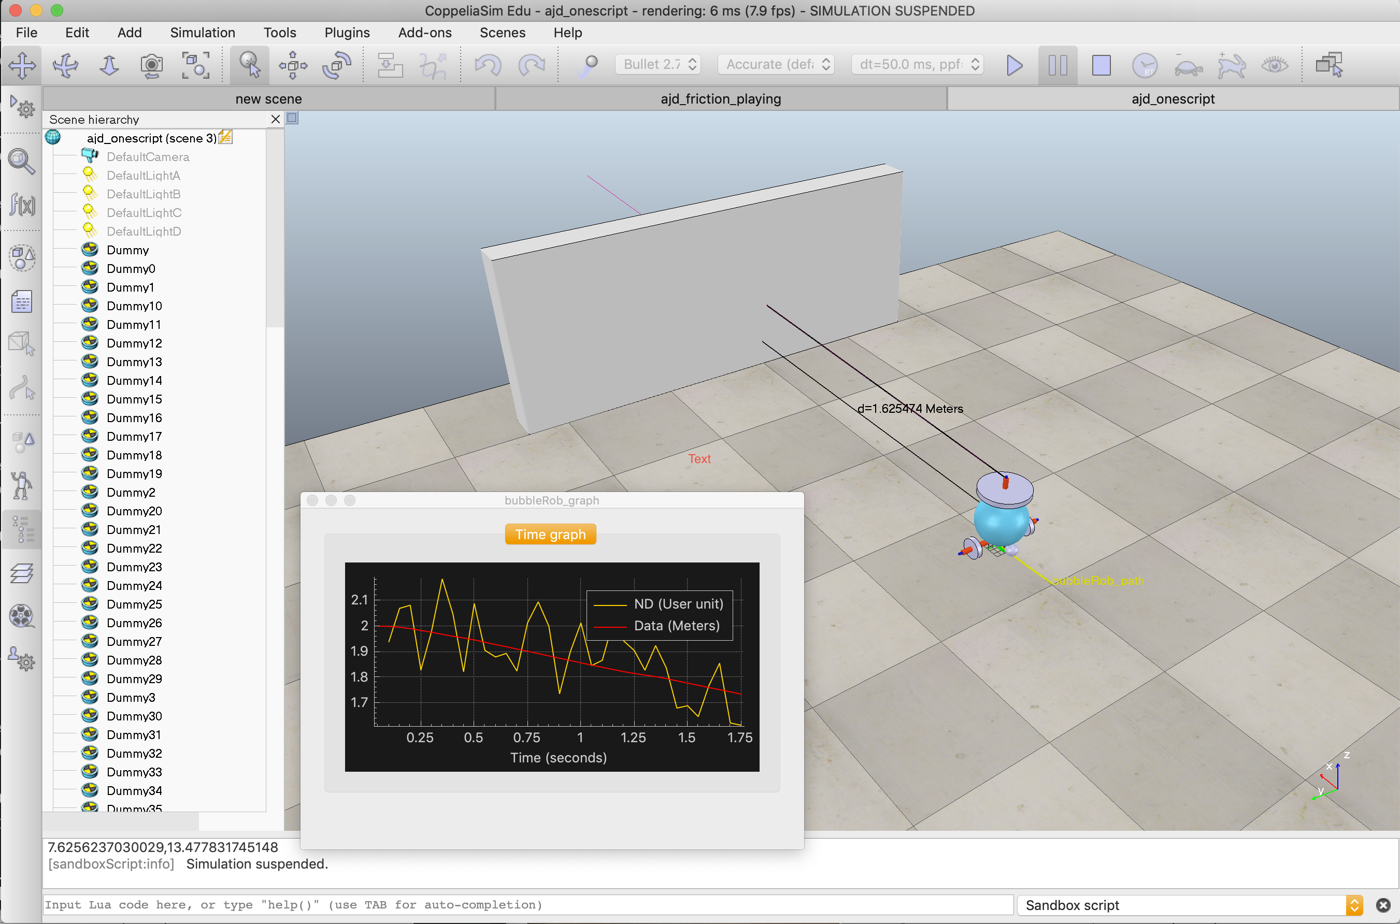This screenshot has height=924, width=1400.
Task: Open the video recorder sidebar icon
Action: [x=22, y=616]
